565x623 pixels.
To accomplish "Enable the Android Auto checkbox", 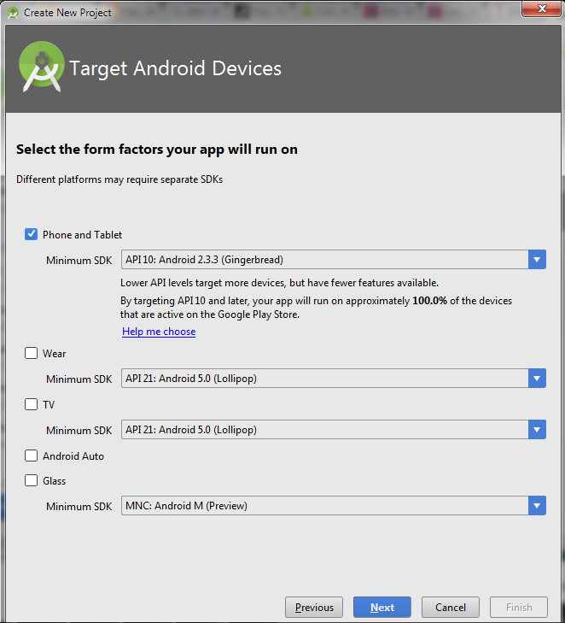I will pyautogui.click(x=32, y=455).
